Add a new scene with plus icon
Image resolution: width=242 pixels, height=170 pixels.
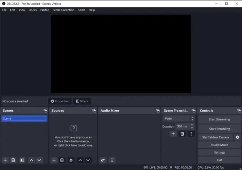tap(5, 160)
